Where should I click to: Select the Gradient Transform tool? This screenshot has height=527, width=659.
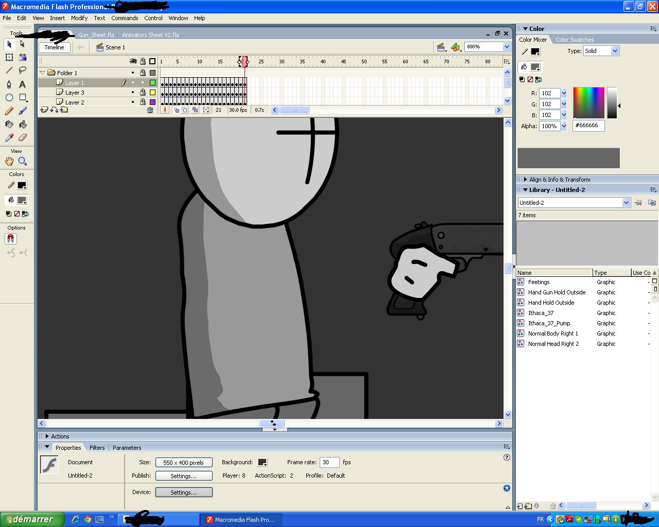point(23,57)
